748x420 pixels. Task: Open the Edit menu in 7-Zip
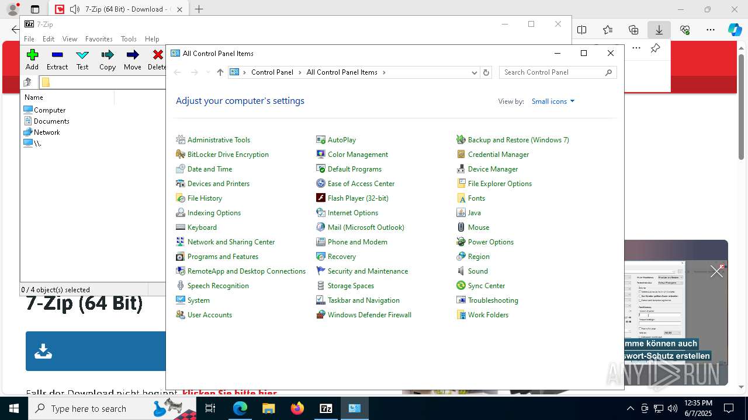pos(49,39)
